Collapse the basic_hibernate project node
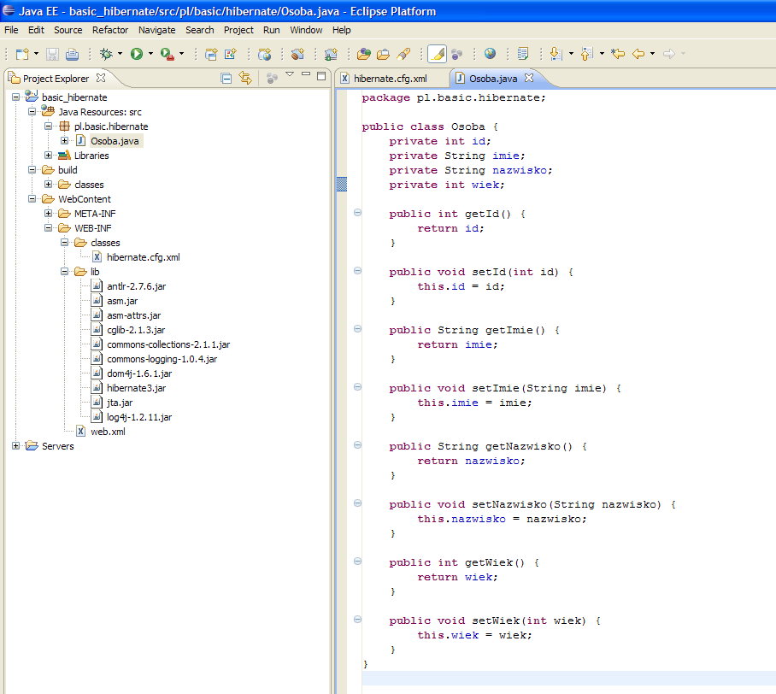Screen dimensions: 776x694 pyautogui.click(x=16, y=97)
